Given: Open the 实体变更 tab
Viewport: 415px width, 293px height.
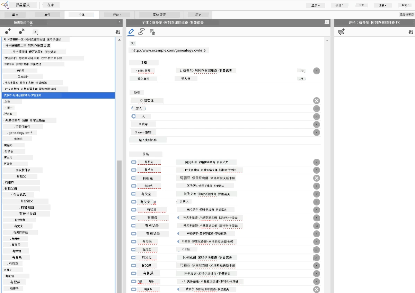Looking at the screenshot, I should point(159,15).
